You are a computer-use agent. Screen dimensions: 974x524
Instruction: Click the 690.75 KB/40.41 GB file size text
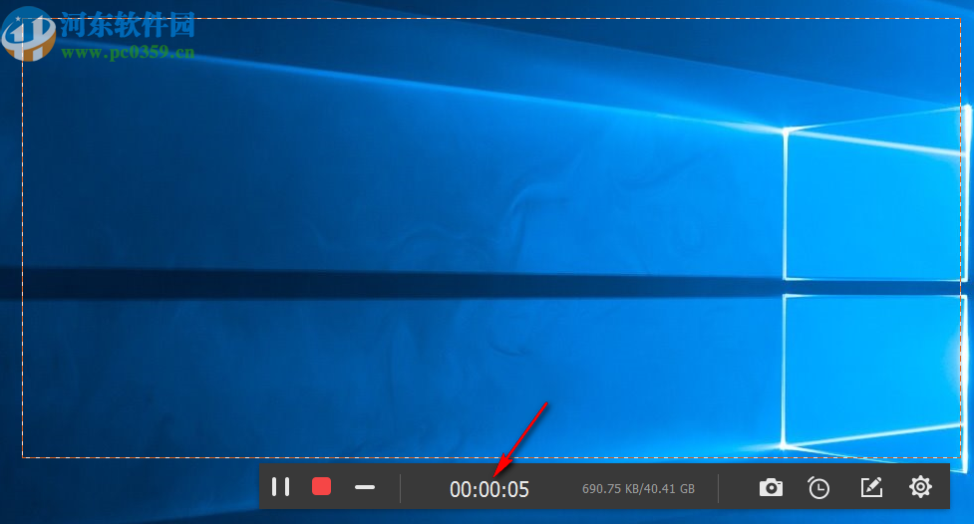point(638,489)
